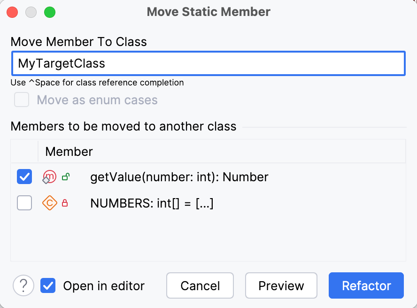The height and width of the screenshot is (308, 417).
Task: Open the help question mark icon
Action: coord(23,285)
